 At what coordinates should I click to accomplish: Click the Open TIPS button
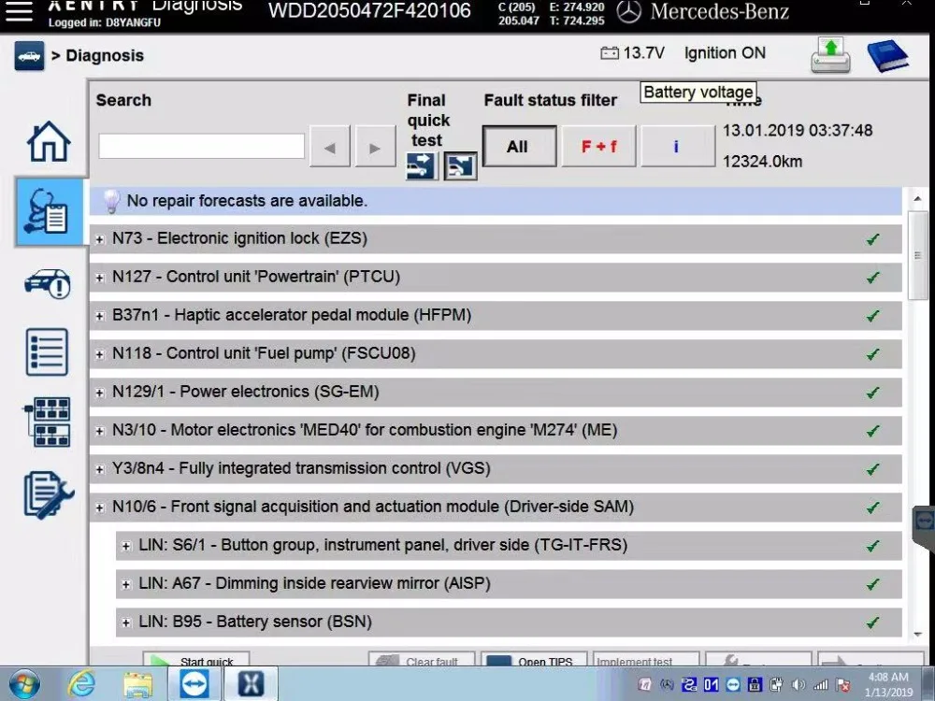point(534,659)
